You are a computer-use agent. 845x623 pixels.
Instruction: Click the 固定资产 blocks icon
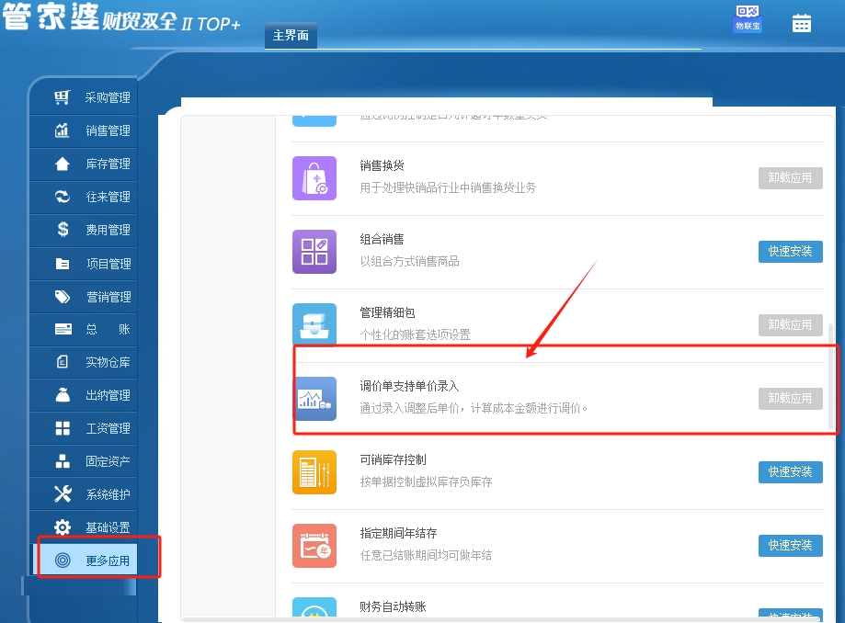pyautogui.click(x=63, y=461)
